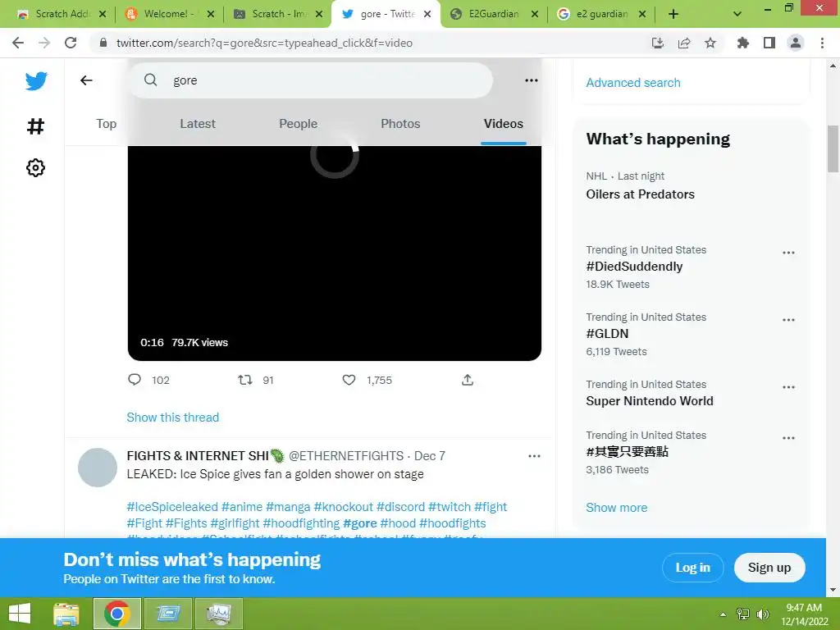Open Super Nintendo World trend
Screen dimensions: 840x630
tap(650, 400)
